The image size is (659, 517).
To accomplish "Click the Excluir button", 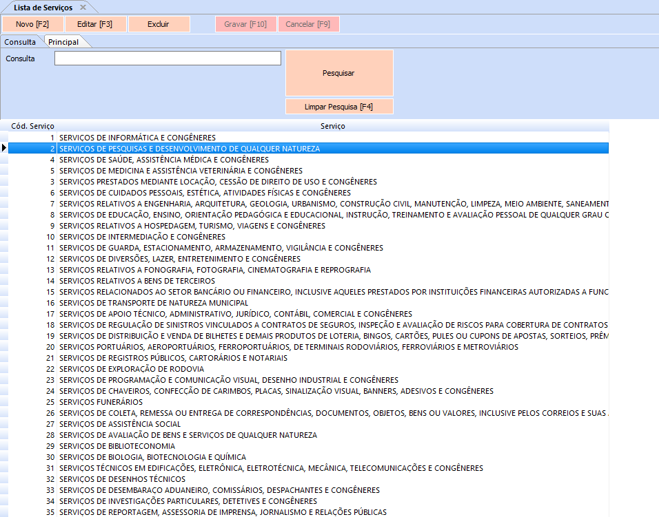I will coord(159,24).
